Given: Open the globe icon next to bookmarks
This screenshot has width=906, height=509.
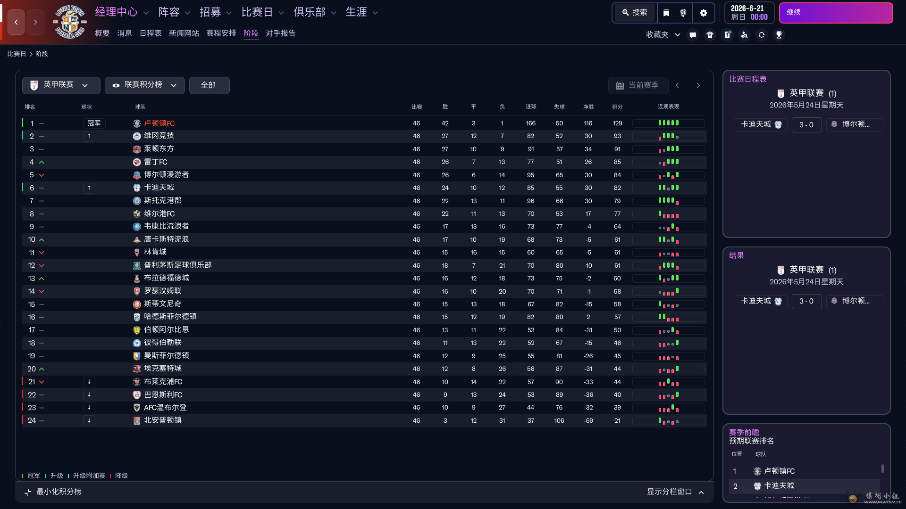Looking at the screenshot, I should coord(682,13).
